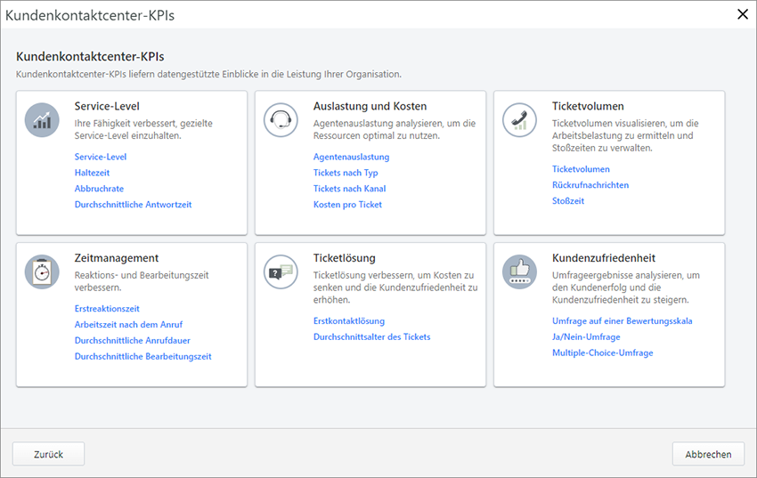Click the chat bubble icon for Ticketlösung
This screenshot has width=757, height=478.
pyautogui.click(x=281, y=271)
